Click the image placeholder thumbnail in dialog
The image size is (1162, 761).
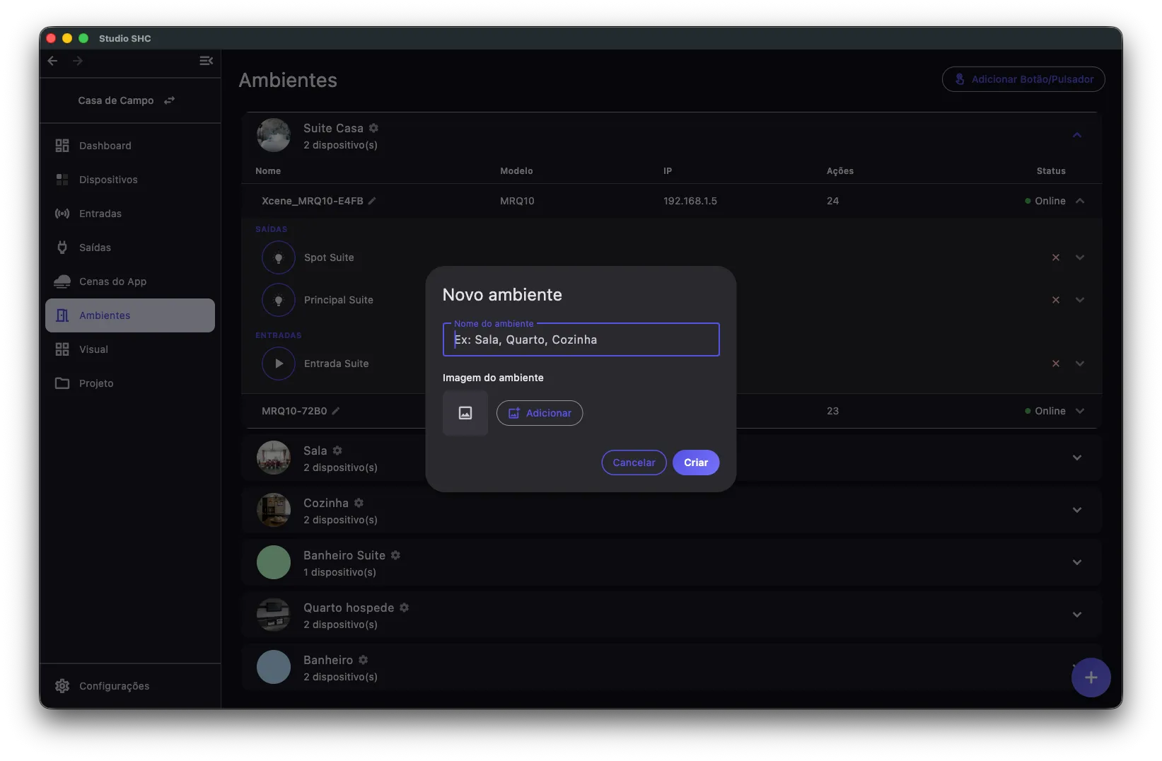465,413
